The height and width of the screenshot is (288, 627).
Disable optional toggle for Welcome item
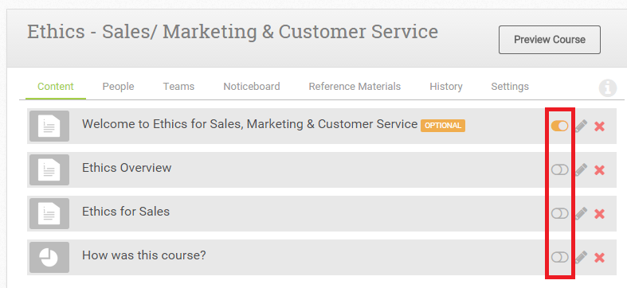[x=559, y=126]
